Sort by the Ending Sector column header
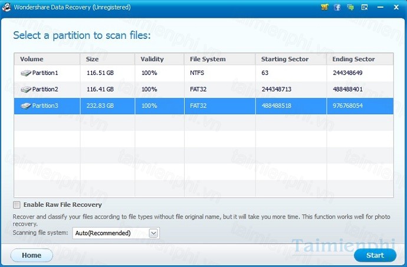This screenshot has width=407, height=267. pos(360,59)
